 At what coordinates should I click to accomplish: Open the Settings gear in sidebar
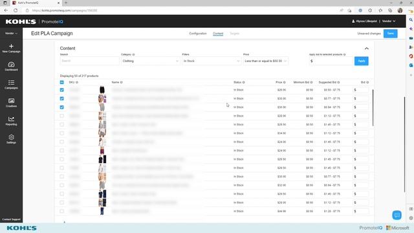(11, 137)
